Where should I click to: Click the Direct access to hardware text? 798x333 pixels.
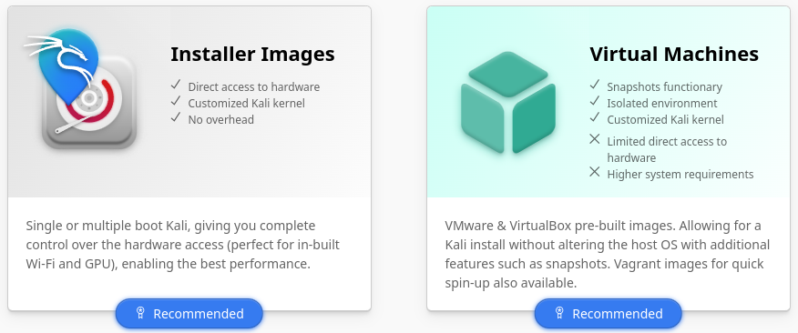click(254, 87)
